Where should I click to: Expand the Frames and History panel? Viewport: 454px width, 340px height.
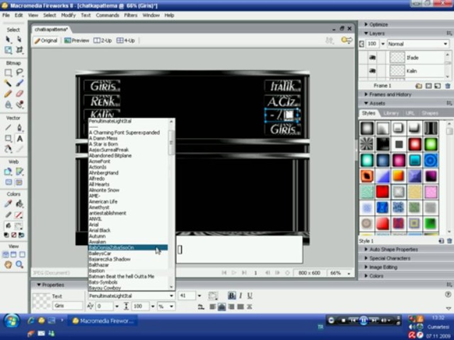pyautogui.click(x=390, y=94)
